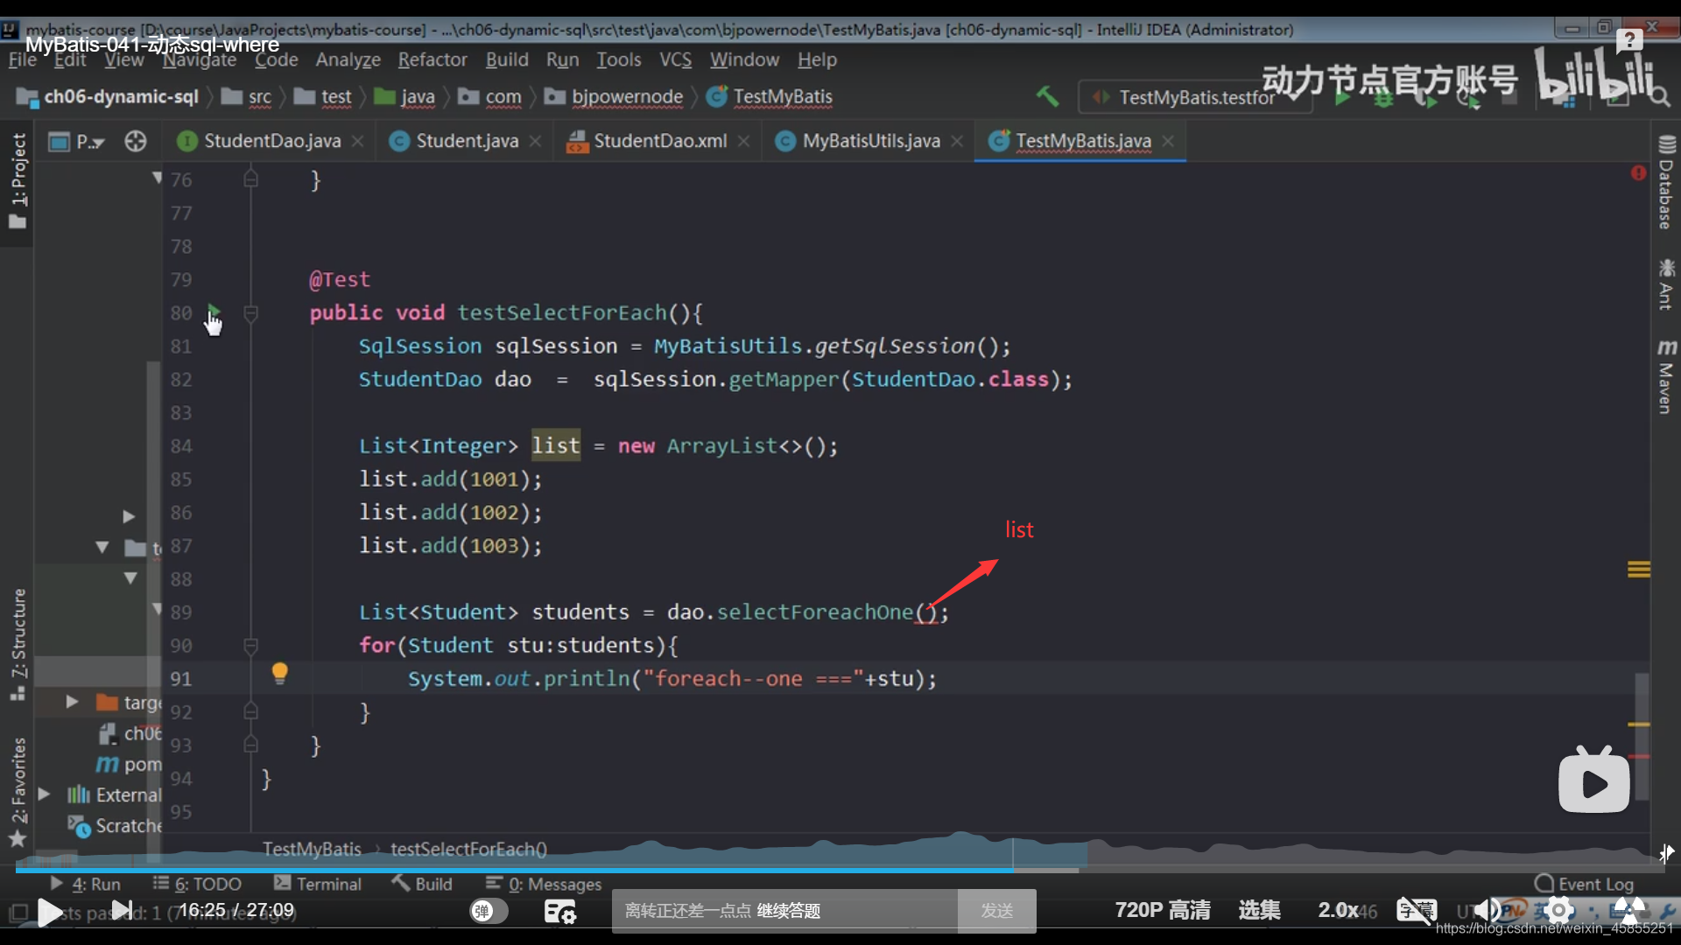Click the locate-in-project target icon
Viewport: 1681px width, 945px height.
pos(136,141)
